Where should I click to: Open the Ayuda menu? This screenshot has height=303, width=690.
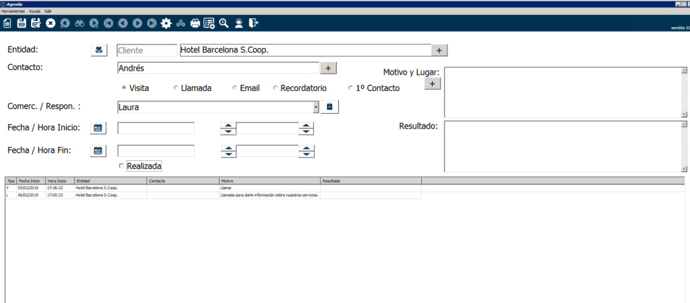pyautogui.click(x=34, y=11)
